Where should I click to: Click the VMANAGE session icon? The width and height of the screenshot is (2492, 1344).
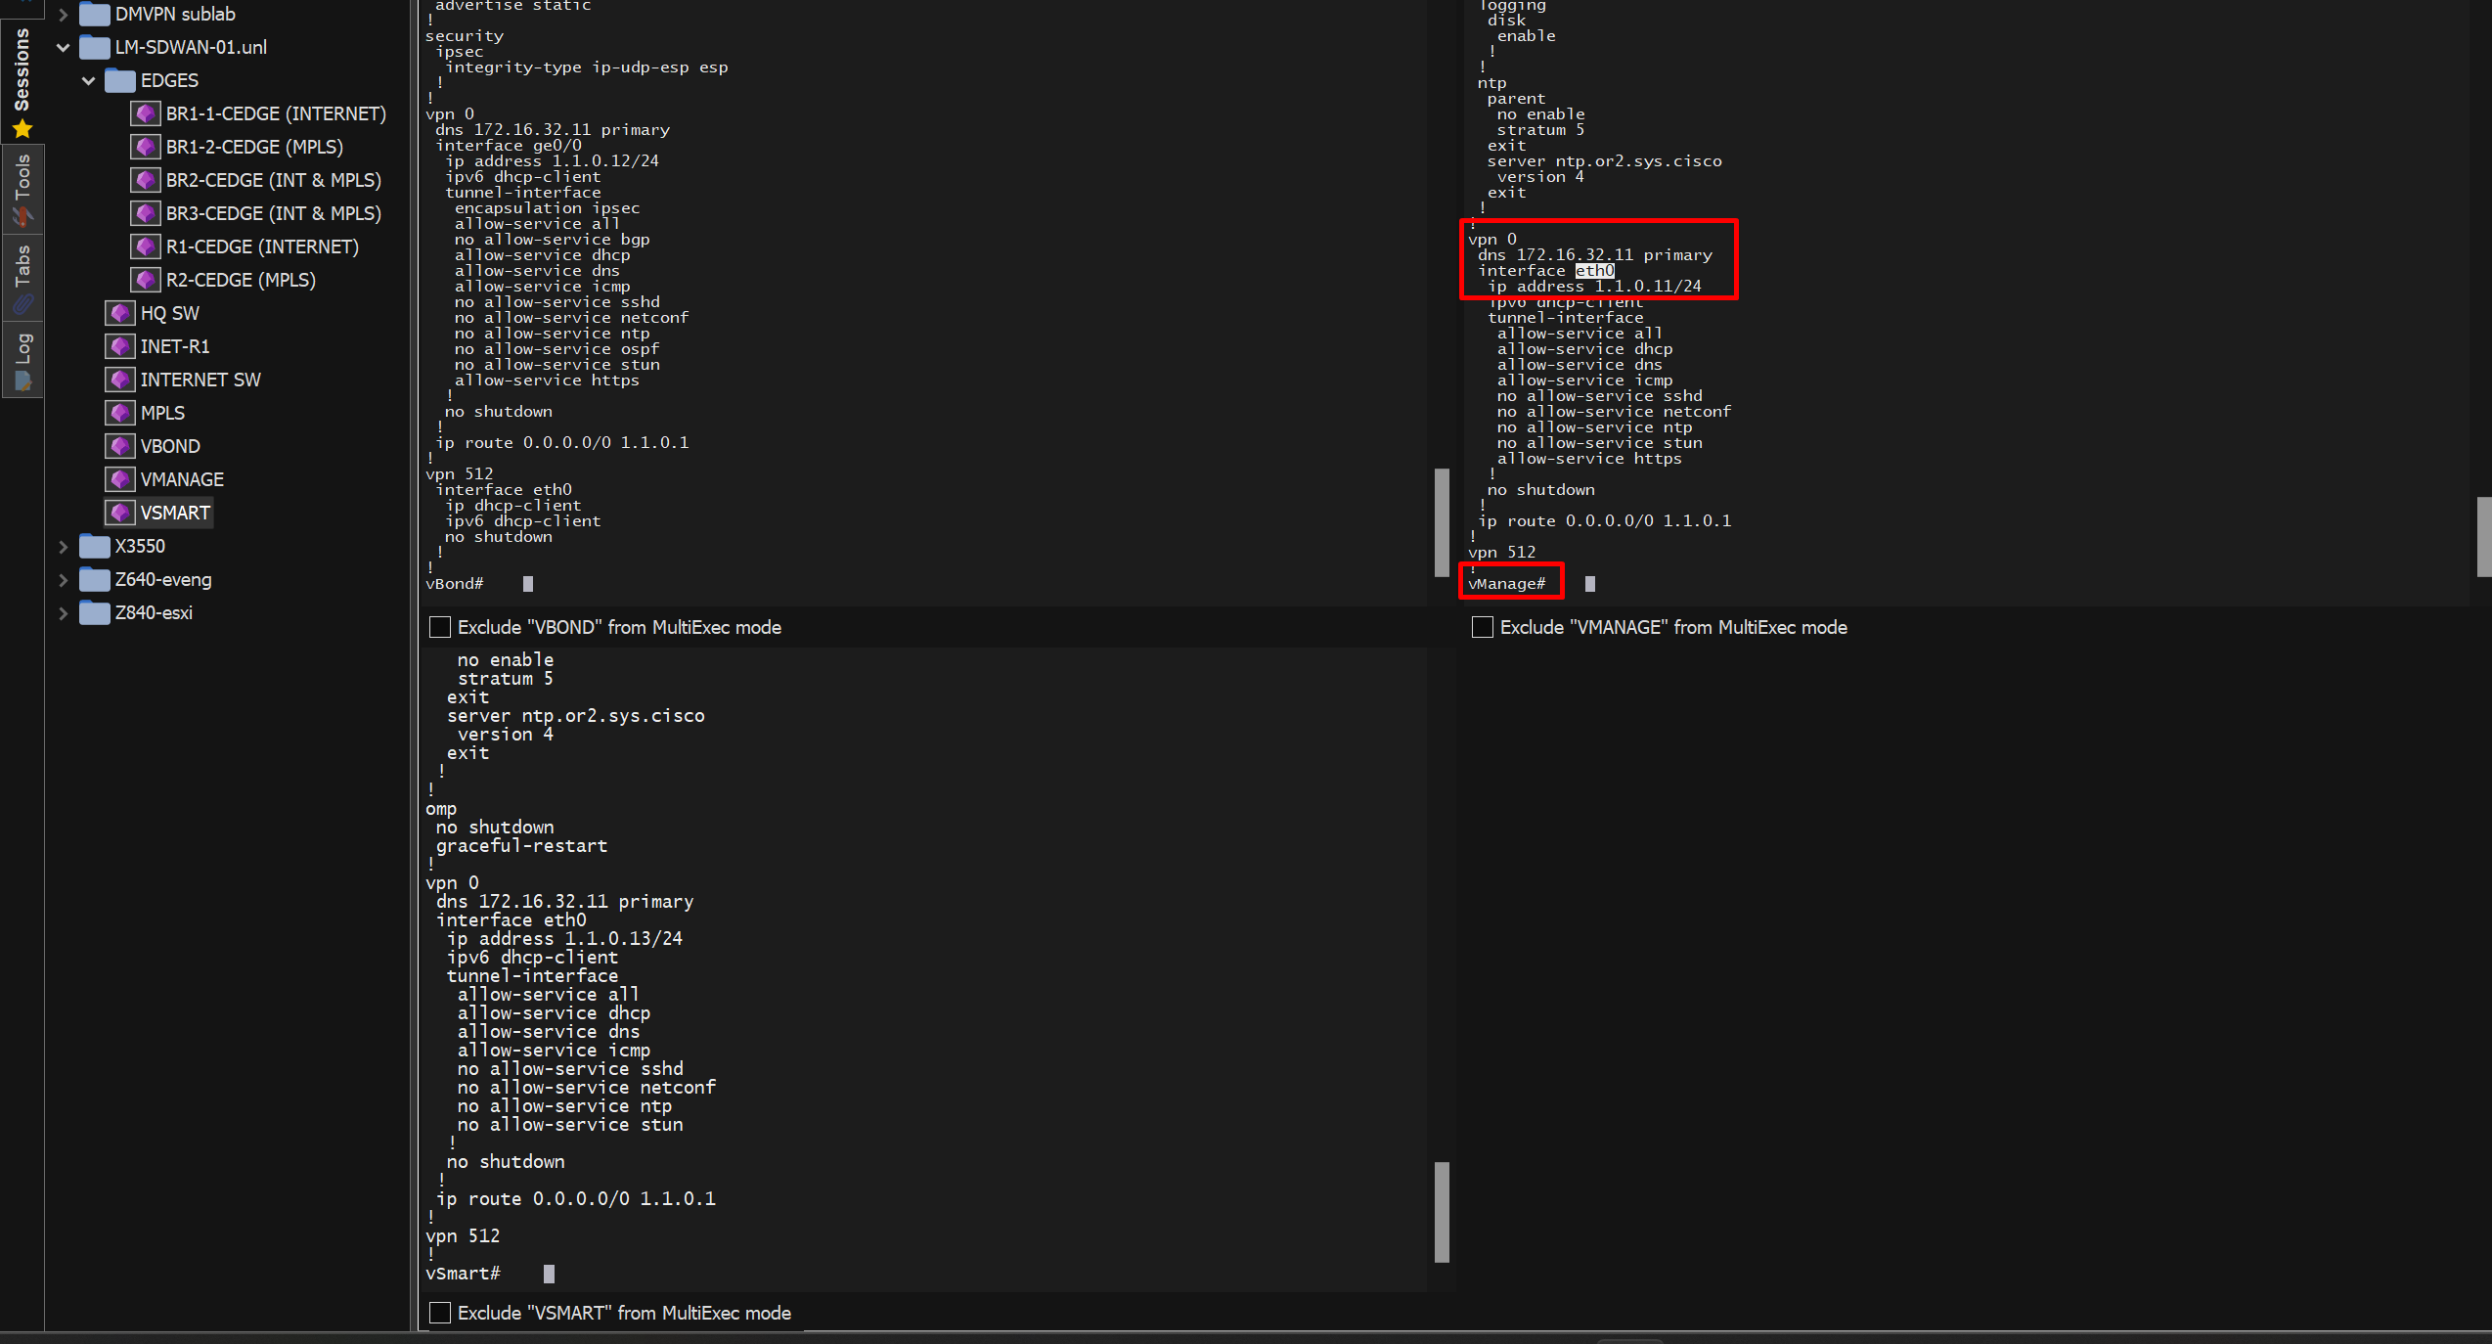pyautogui.click(x=119, y=479)
